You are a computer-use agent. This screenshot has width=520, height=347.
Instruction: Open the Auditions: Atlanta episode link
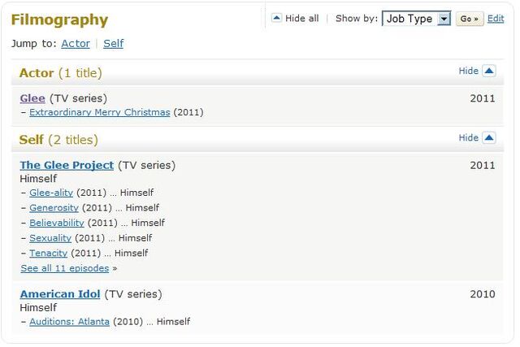tap(69, 322)
